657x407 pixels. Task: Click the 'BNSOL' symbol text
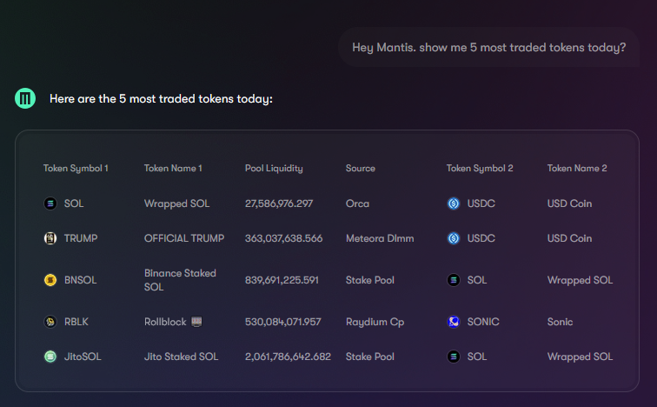[x=81, y=280]
